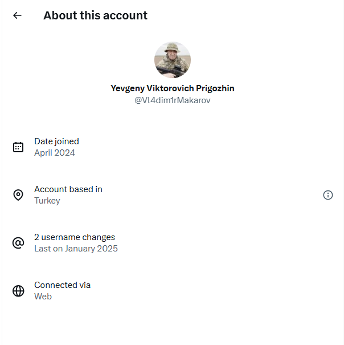Click the globe icon beside Connected via

click(x=18, y=291)
